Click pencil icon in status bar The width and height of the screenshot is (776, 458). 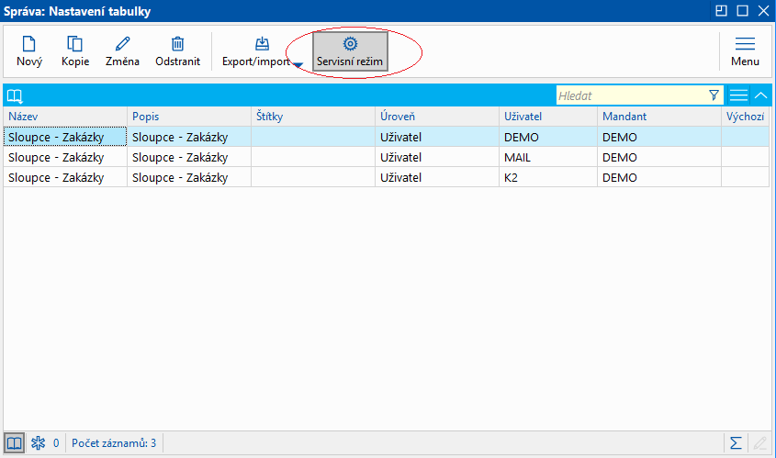pyautogui.click(x=760, y=442)
